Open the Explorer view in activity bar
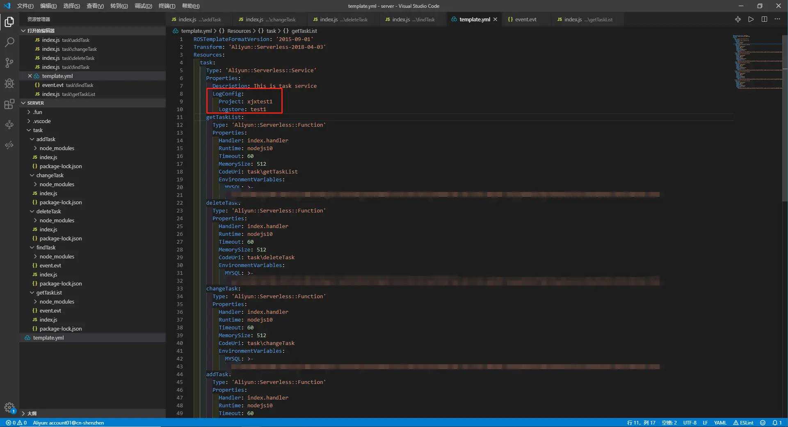Viewport: 788px width, 427px height. point(9,22)
